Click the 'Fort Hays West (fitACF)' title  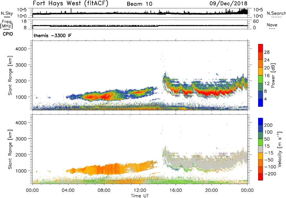[x=70, y=4]
